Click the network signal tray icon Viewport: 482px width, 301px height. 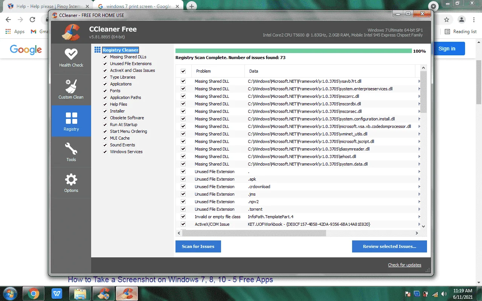(435, 294)
